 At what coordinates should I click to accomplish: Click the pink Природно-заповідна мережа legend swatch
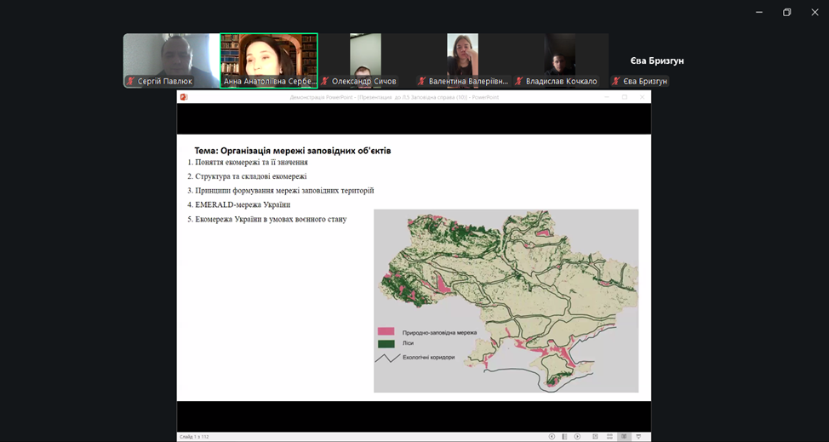(x=386, y=332)
